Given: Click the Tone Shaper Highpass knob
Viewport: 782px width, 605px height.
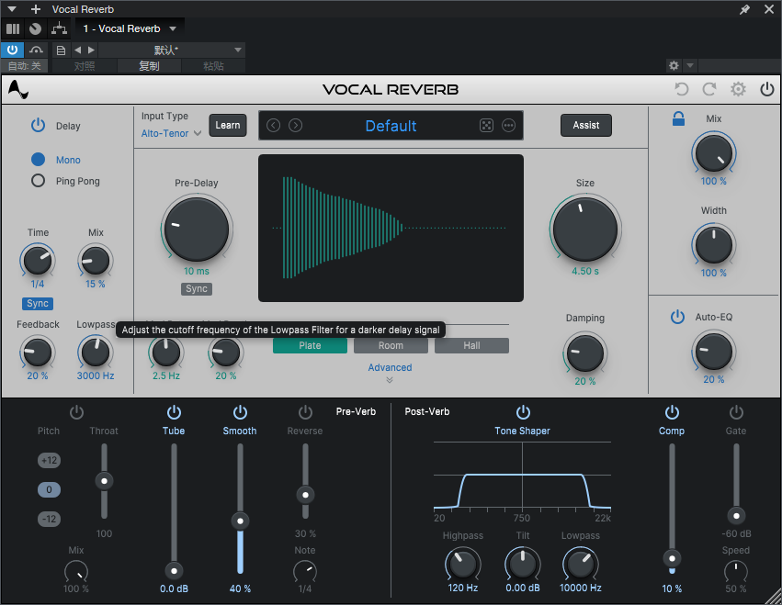Looking at the screenshot, I should pyautogui.click(x=462, y=564).
